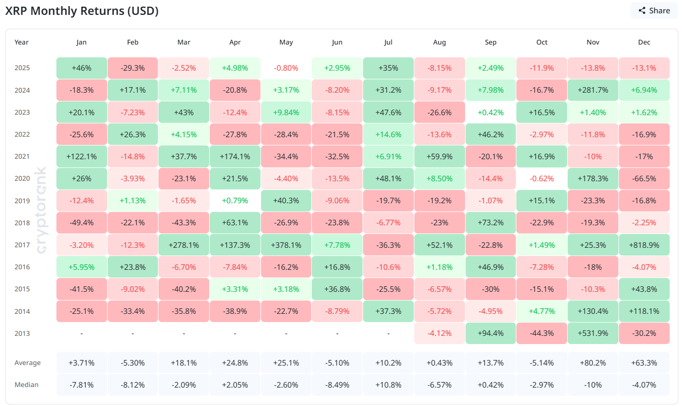This screenshot has height=406, width=682.
Task: Select the empty dash cell for January 2013
Action: (81, 333)
